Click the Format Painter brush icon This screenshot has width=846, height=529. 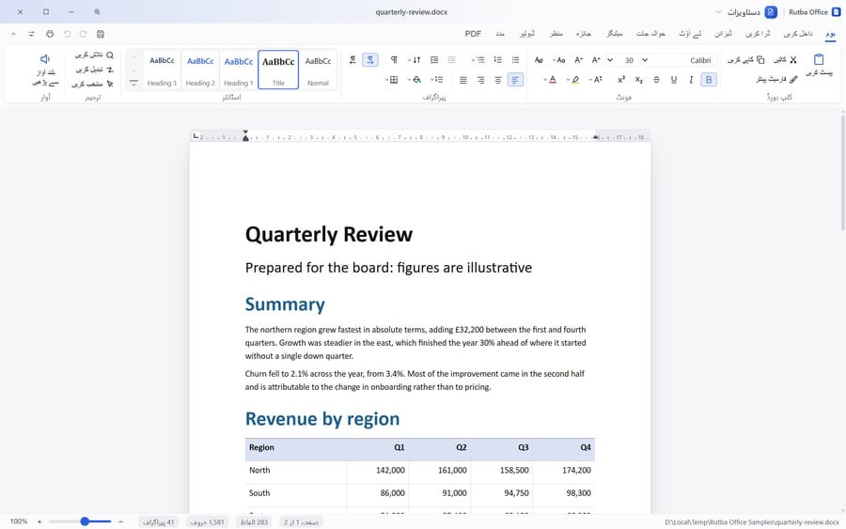click(793, 80)
